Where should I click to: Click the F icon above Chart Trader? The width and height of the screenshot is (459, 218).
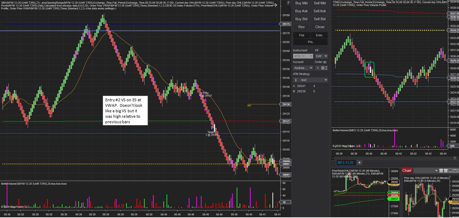[x=288, y=3]
